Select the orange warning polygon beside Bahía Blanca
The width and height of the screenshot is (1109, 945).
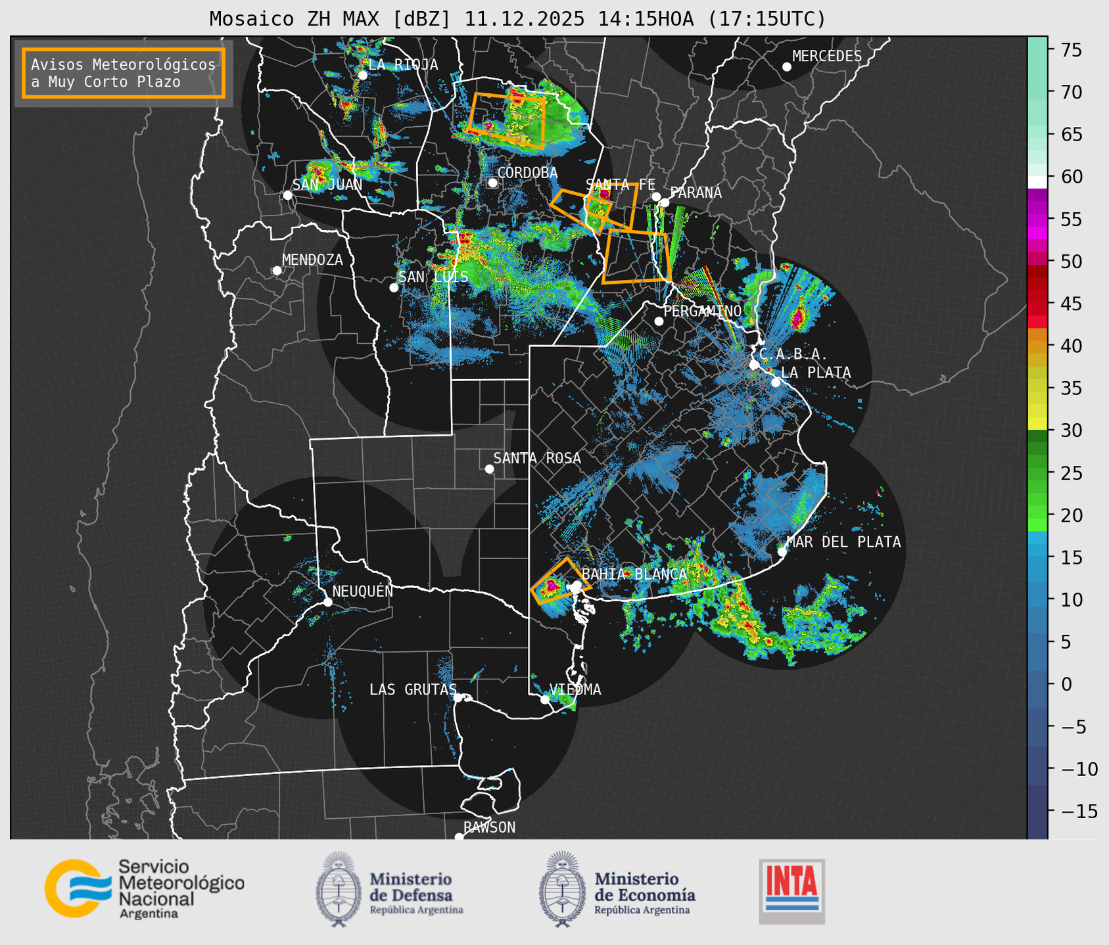click(560, 582)
